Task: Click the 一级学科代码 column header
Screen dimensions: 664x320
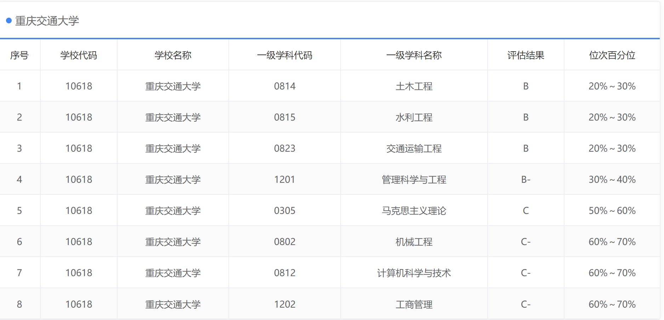Action: coord(284,55)
